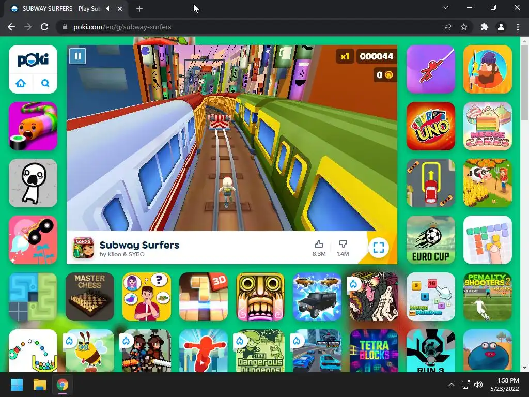Go back to the previous page
Screen dimensions: 529x397
tap(11, 27)
